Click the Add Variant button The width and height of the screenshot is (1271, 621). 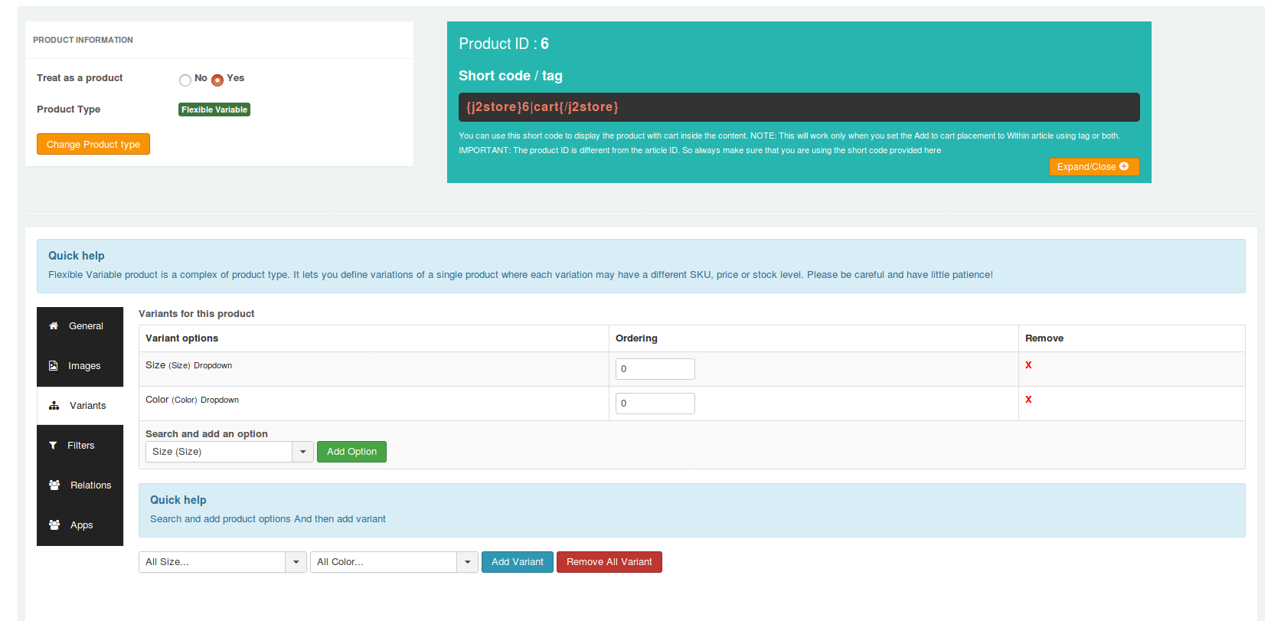click(517, 562)
